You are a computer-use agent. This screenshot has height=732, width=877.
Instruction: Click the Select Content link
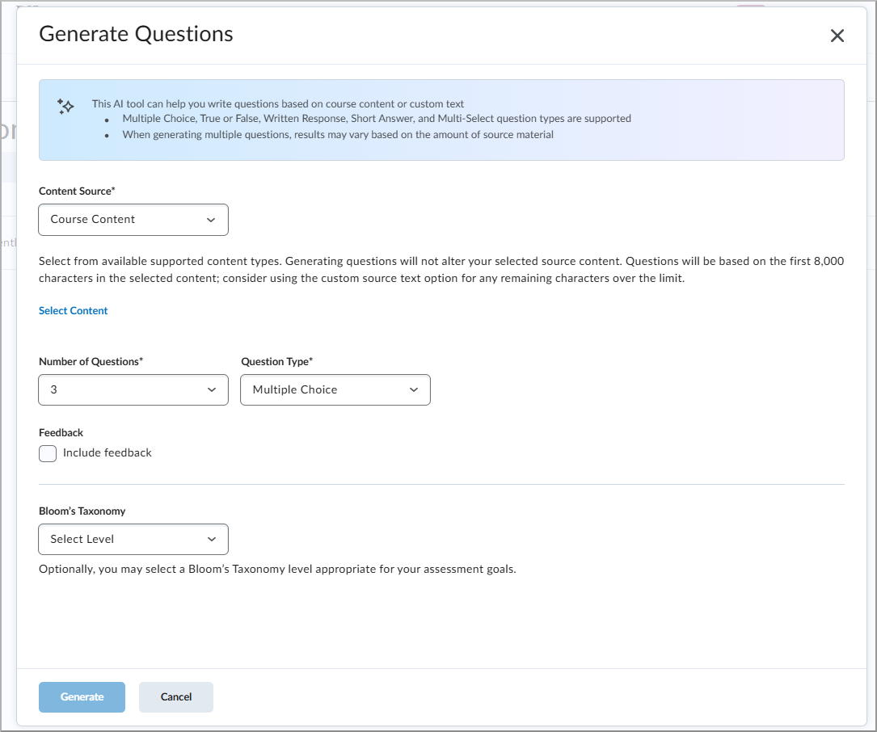click(73, 310)
